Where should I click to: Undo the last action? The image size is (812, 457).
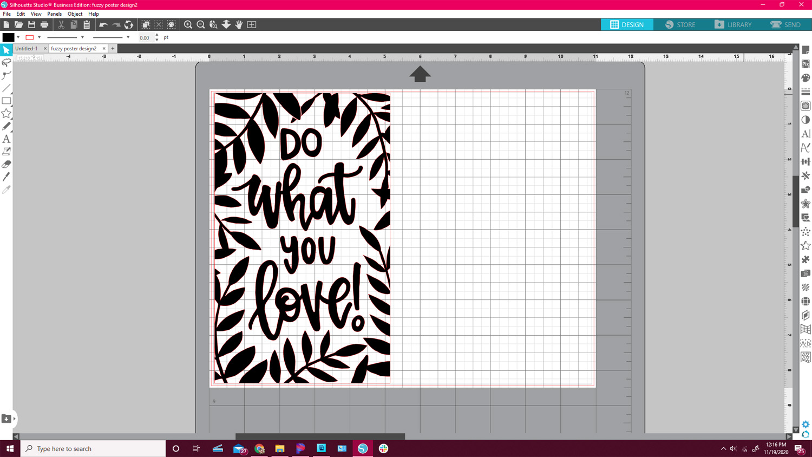(103, 24)
